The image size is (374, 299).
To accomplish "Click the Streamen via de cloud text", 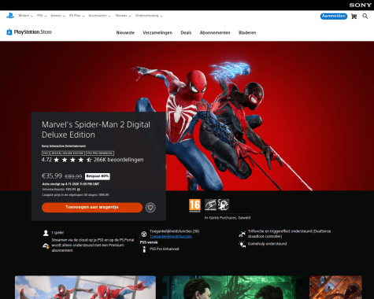I will (93, 245).
